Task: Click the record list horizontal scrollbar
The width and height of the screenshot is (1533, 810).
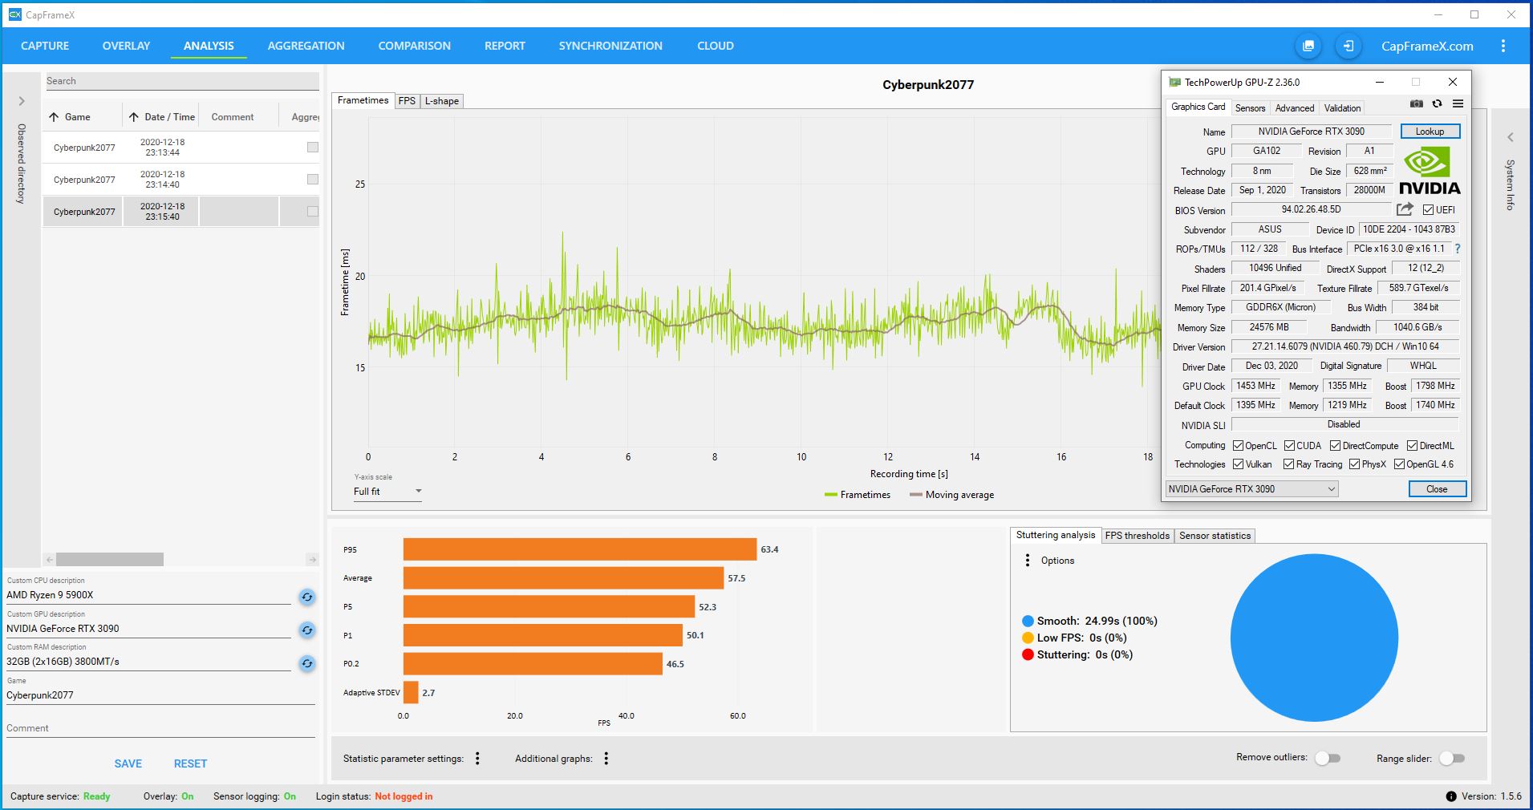Action: [110, 559]
